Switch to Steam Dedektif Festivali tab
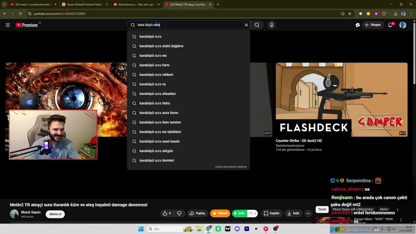Screen dimensions: 416x234 85,5
